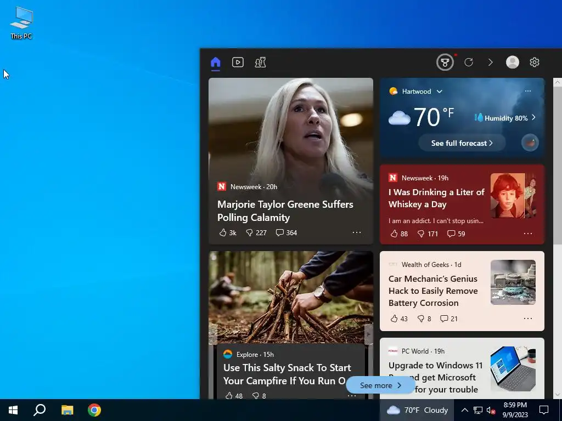Viewport: 562px width, 421px height.
Task: Show hidden system tray icons
Action: click(x=464, y=410)
